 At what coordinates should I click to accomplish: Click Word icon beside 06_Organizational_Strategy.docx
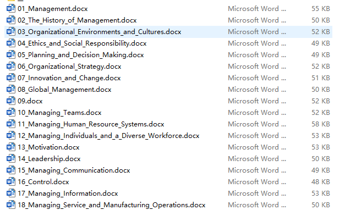(x=11, y=67)
